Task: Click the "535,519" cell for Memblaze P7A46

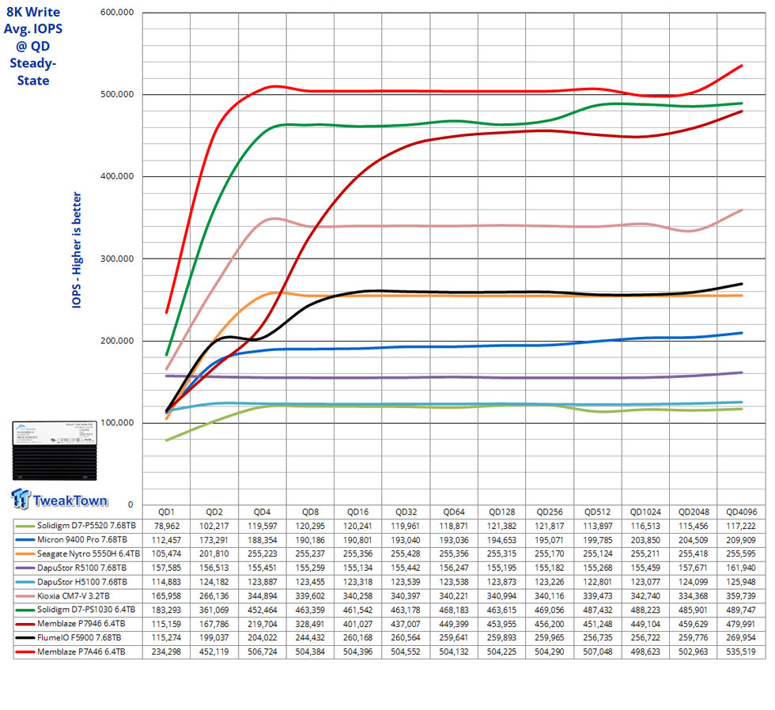Action: coord(742,651)
